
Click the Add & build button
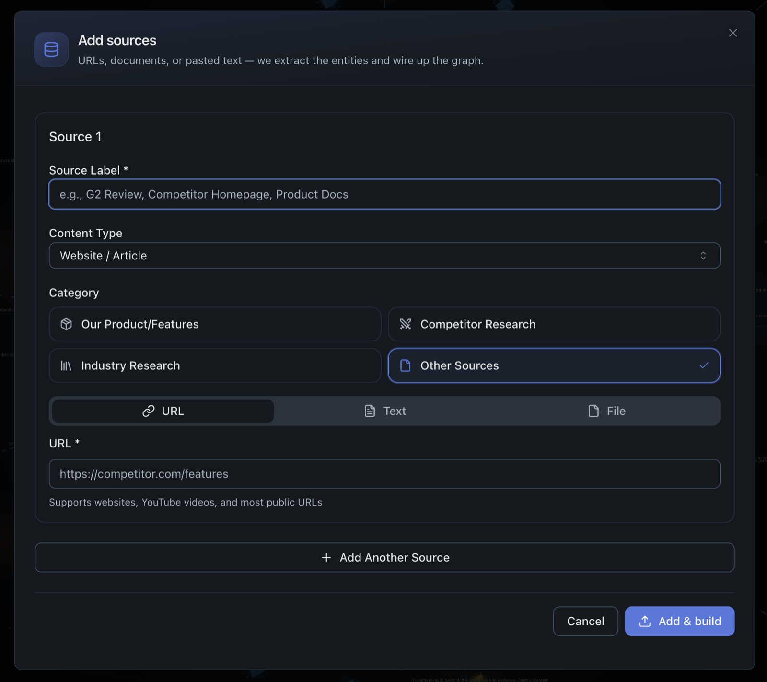[x=680, y=621]
